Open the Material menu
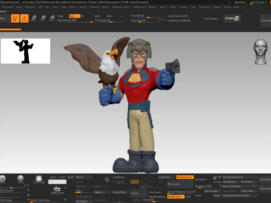Screen dimensions: 271x203 94,7
